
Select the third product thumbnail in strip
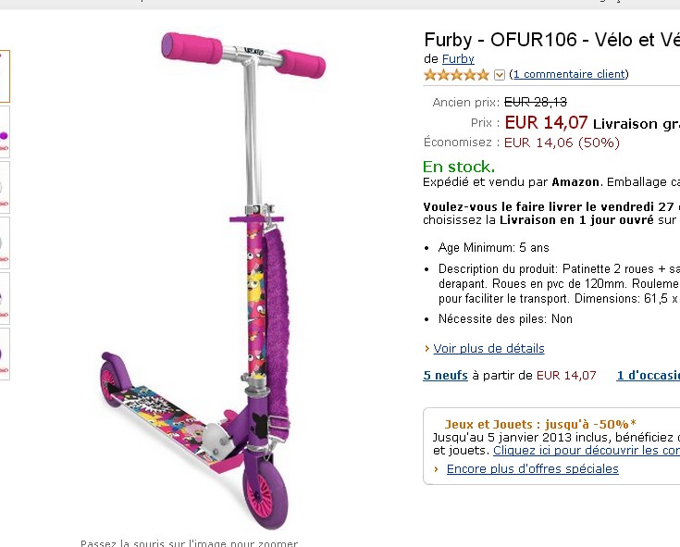pyautogui.click(x=5, y=187)
